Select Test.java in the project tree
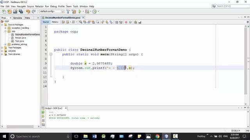Image resolution: width=250 pixels, height=140 pixels. (x=19, y=41)
